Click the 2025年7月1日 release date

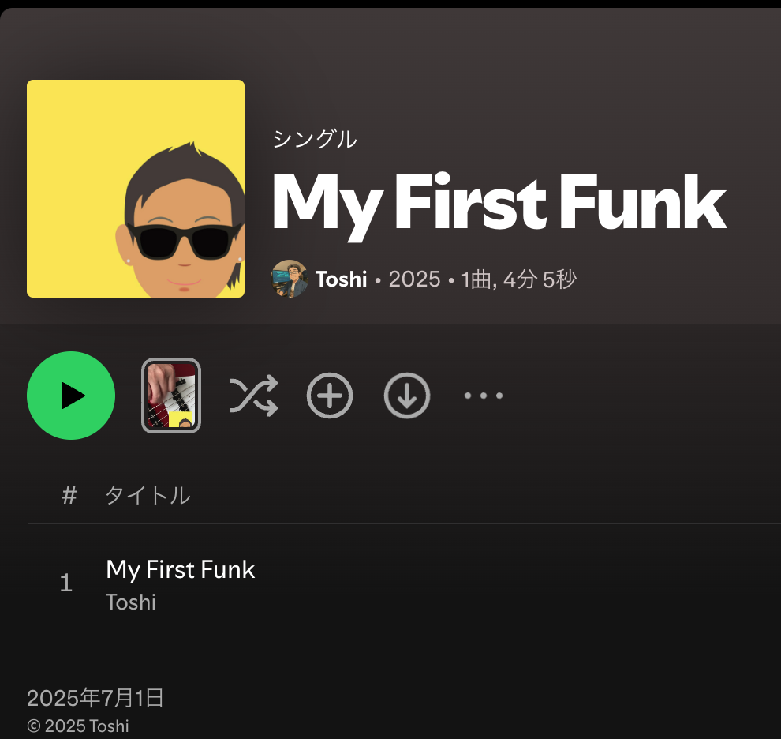point(95,698)
